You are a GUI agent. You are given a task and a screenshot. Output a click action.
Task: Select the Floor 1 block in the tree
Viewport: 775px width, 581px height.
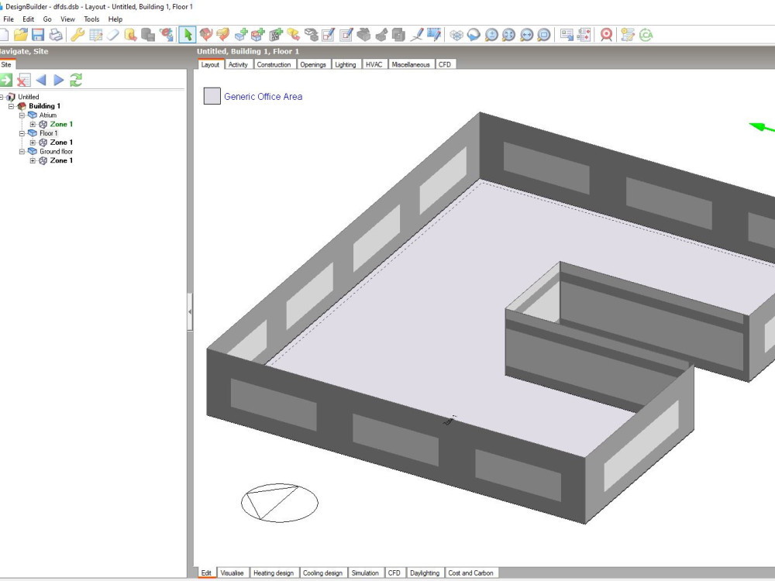(x=48, y=133)
